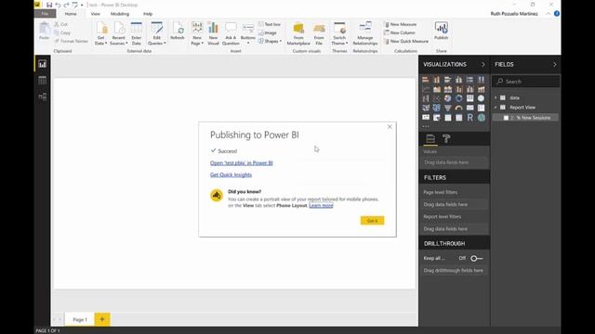Click the Drag drillthrough fields here well
This screenshot has width=595, height=334.
click(x=455, y=271)
